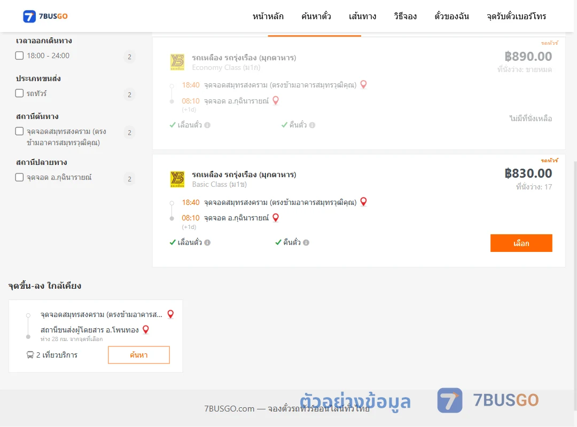The width and height of the screenshot is (577, 427).
Task: Click price ฿830.00 of Basic Class trip
Action: click(x=528, y=173)
